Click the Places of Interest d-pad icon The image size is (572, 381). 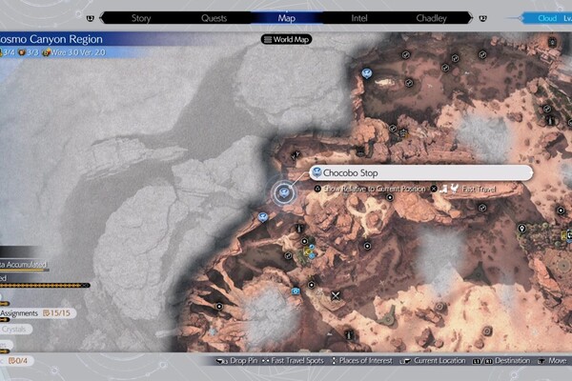click(334, 361)
